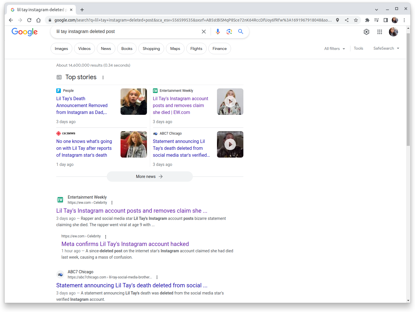This screenshot has height=312, width=415.
Task: Open Google account avatar on page
Action: [393, 32]
